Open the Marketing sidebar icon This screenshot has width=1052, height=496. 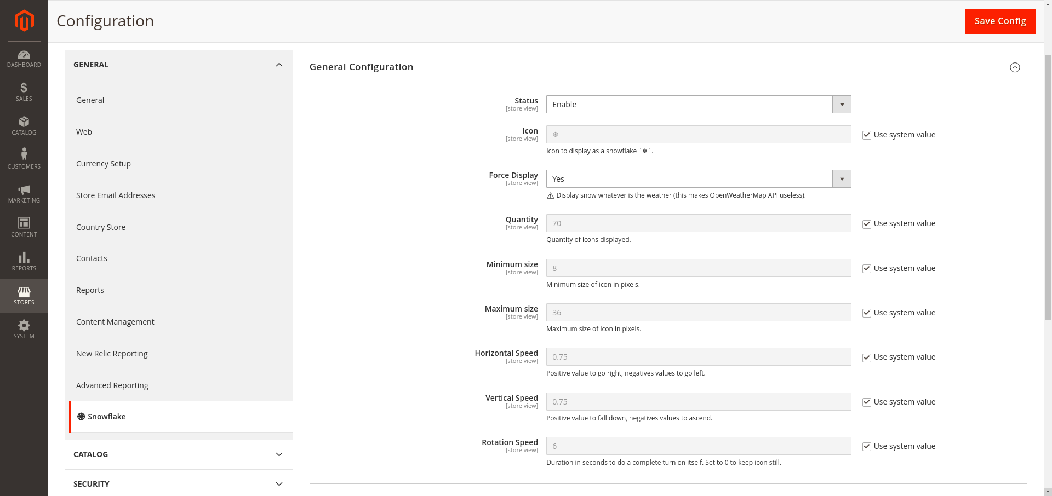[24, 193]
